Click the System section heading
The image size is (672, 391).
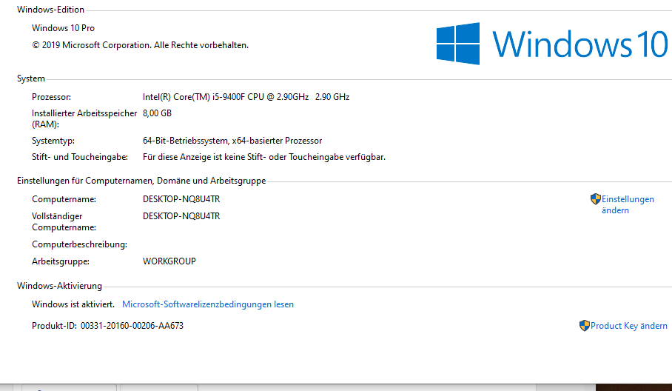click(31, 78)
